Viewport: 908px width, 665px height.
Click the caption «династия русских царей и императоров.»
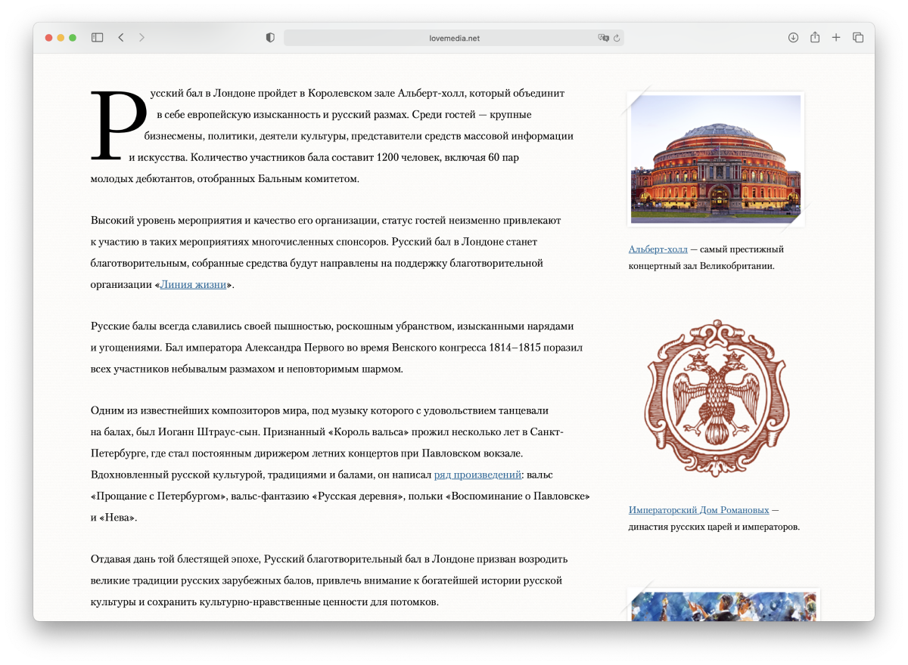click(714, 527)
